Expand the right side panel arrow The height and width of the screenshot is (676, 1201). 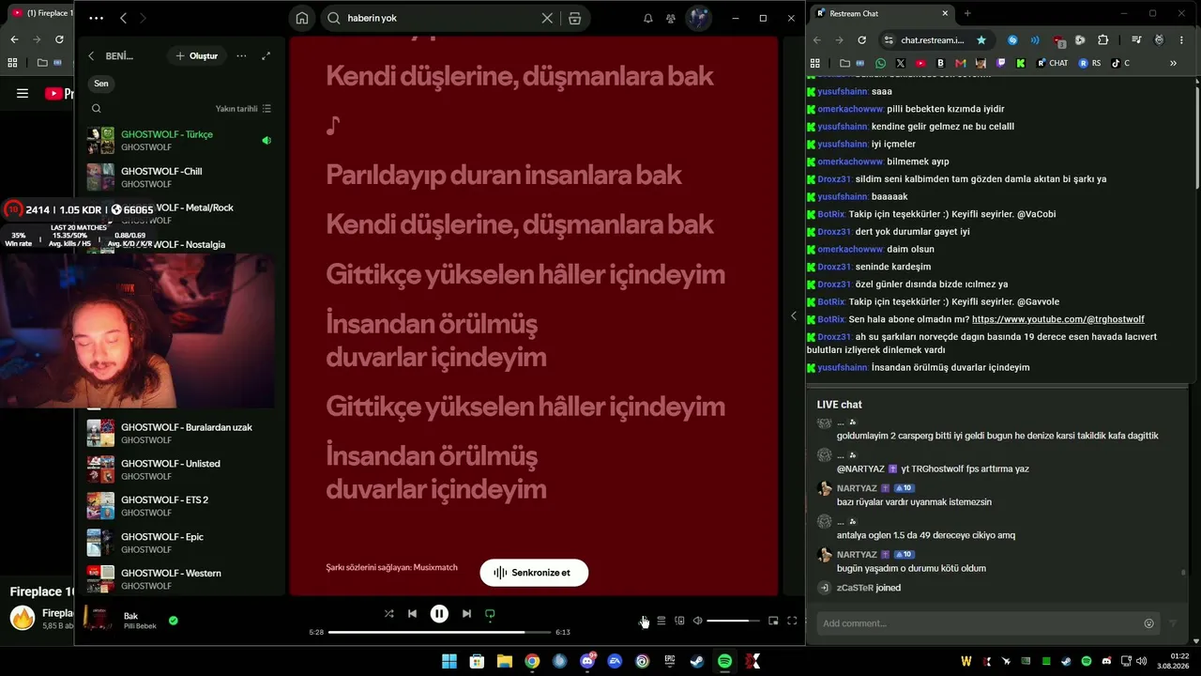pos(794,316)
